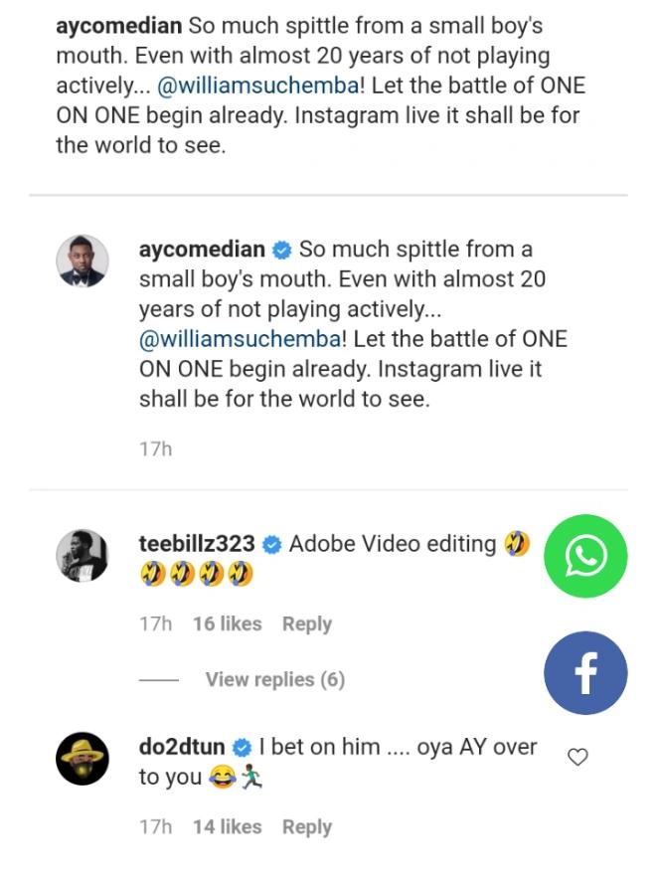Tap teebillz323's verified badge
Image resolution: width=657 pixels, height=885 pixels.
coord(271,545)
